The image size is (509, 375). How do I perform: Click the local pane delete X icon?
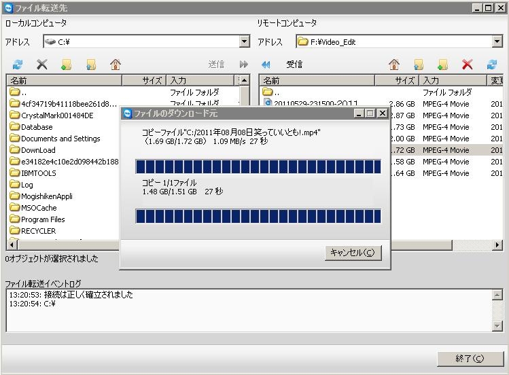pos(42,65)
